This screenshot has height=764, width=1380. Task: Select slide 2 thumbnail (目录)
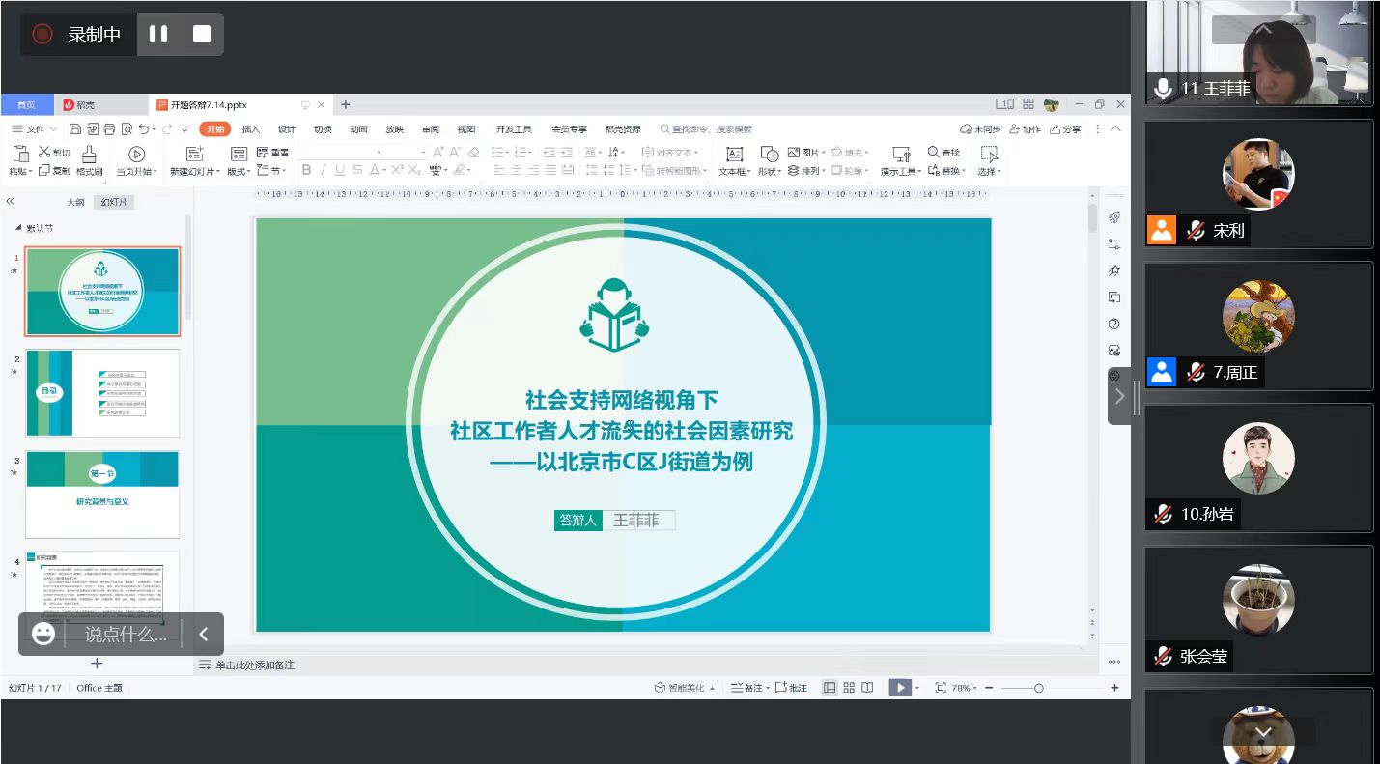click(x=102, y=393)
